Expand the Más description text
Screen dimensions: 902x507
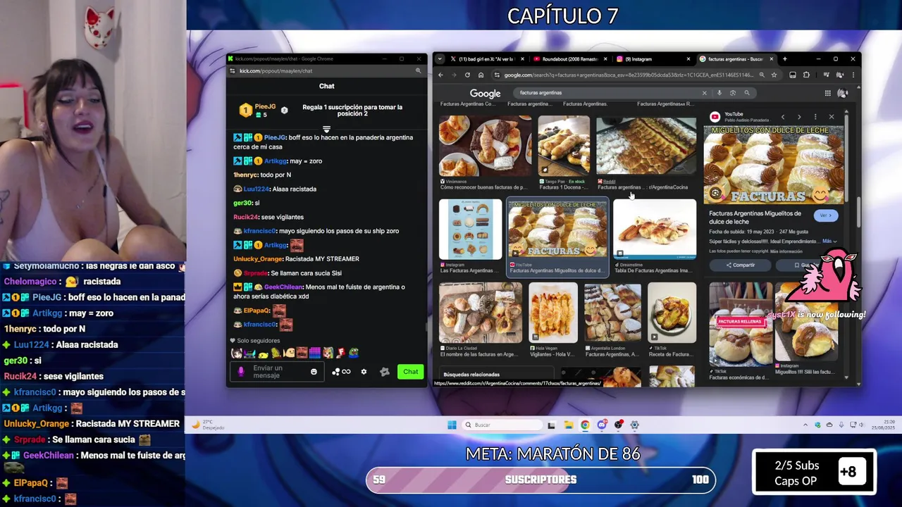click(x=829, y=242)
